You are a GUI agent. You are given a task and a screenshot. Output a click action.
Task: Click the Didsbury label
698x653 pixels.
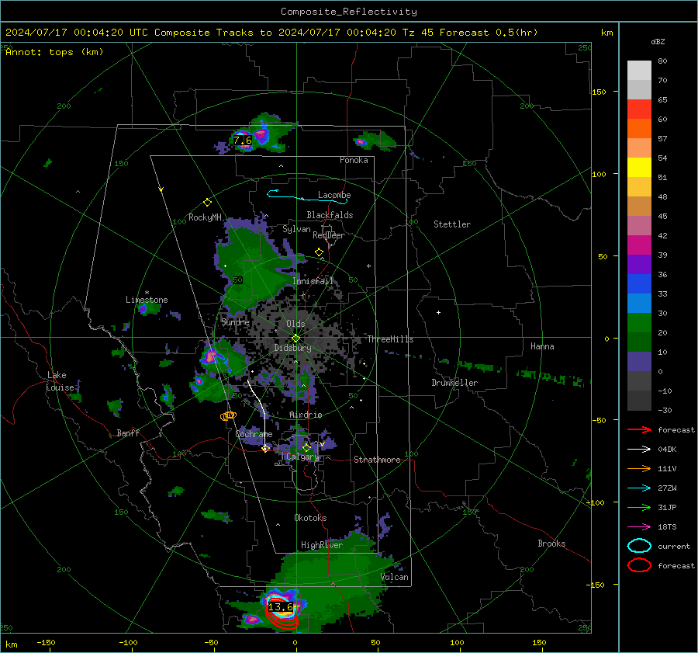(x=292, y=348)
